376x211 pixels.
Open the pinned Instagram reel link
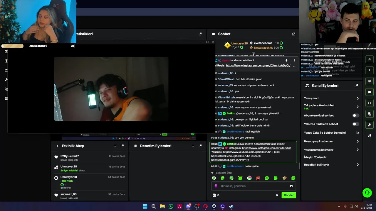(258, 66)
